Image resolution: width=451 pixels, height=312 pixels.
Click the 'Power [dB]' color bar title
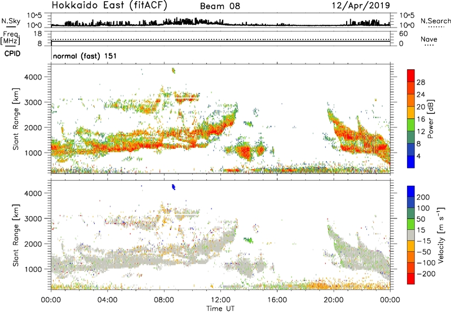tap(431, 119)
